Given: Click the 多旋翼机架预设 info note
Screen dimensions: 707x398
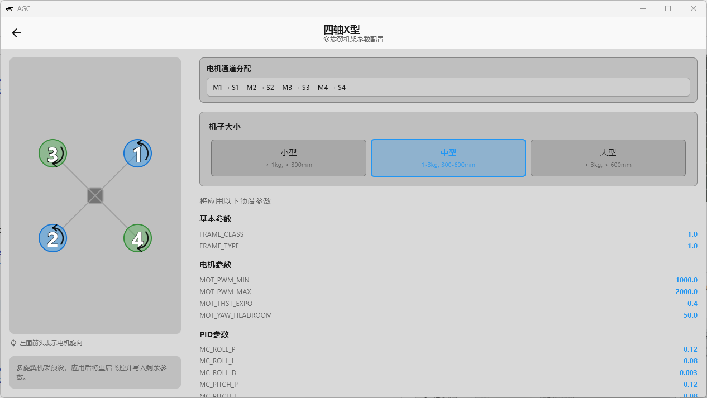Looking at the screenshot, I should point(95,372).
